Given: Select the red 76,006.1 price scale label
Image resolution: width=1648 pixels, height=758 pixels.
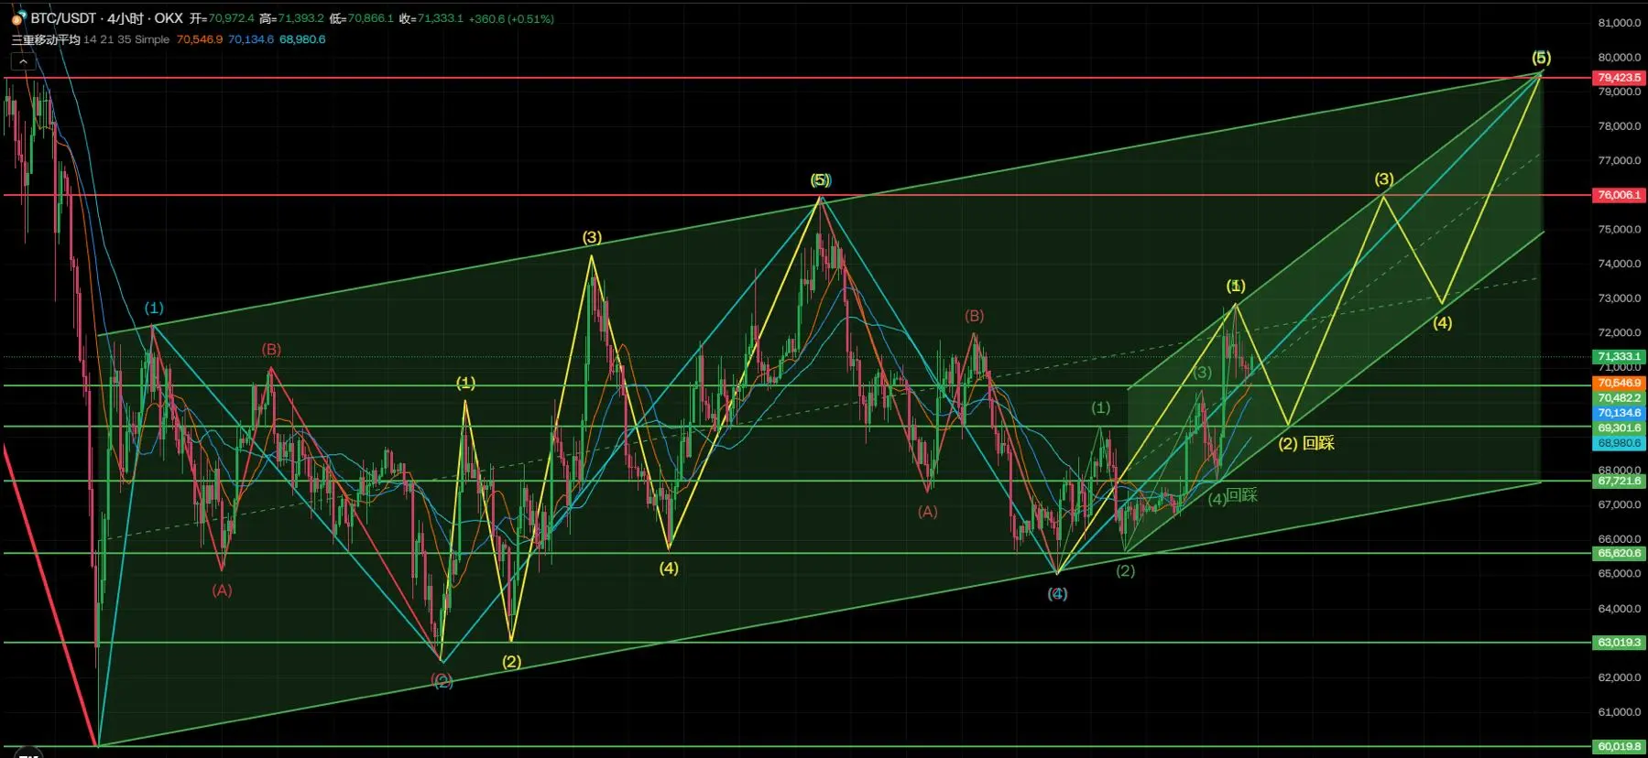Looking at the screenshot, I should coord(1620,195).
